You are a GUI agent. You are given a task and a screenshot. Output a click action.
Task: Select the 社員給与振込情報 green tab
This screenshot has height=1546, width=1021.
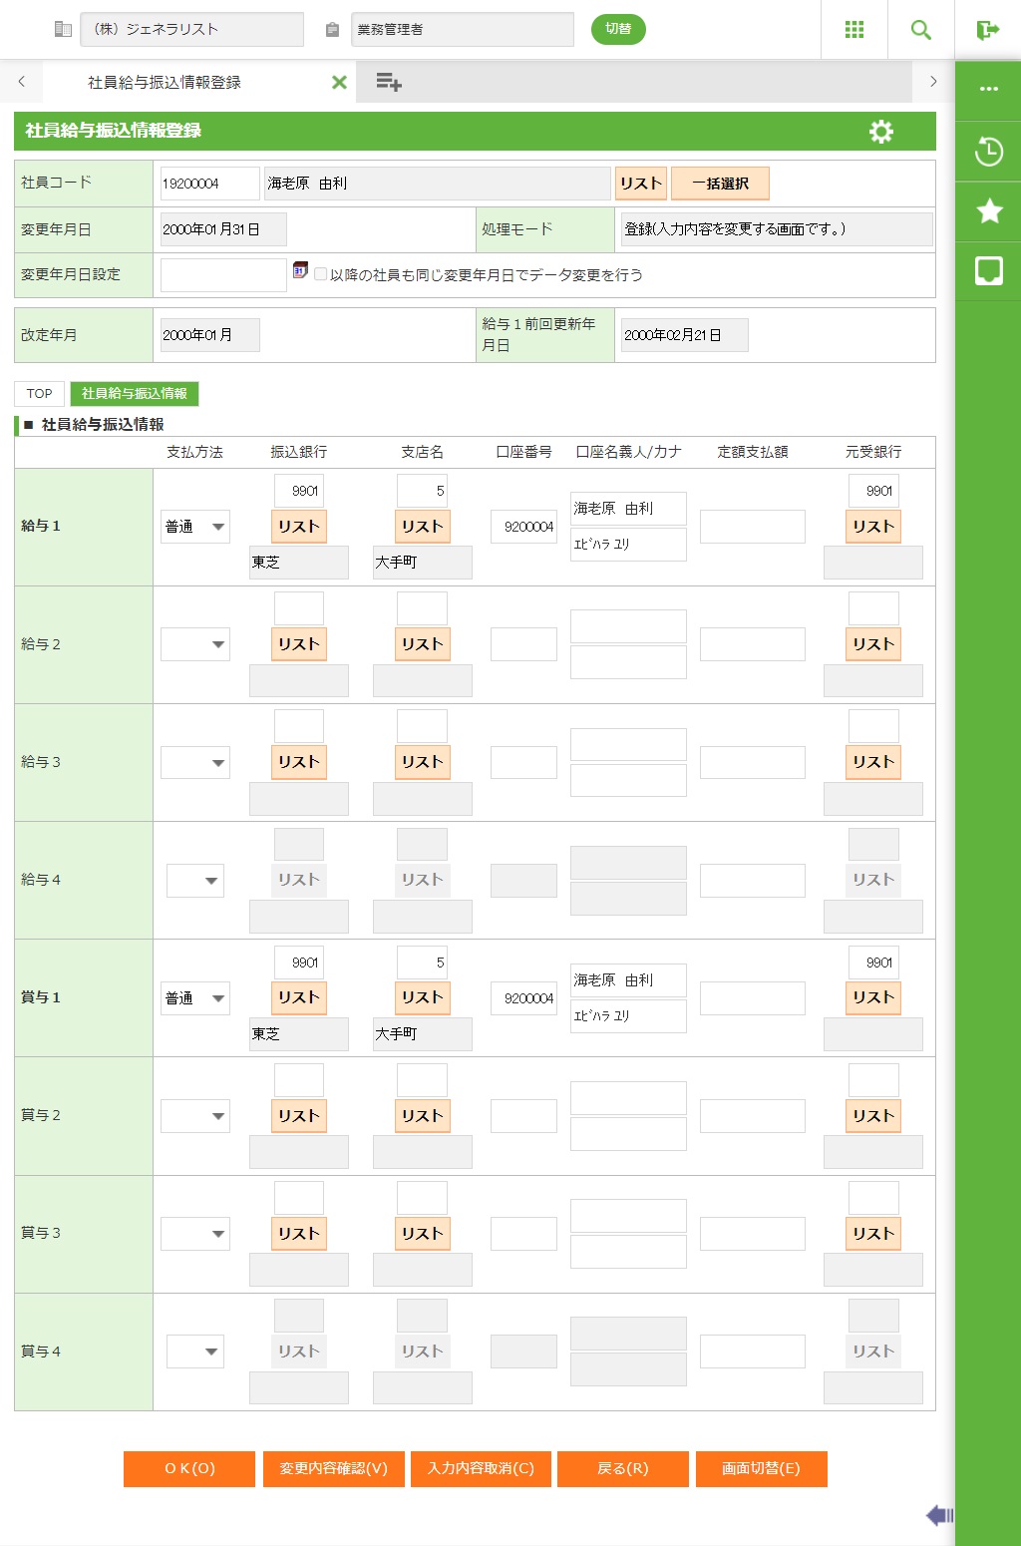pyautogui.click(x=135, y=393)
